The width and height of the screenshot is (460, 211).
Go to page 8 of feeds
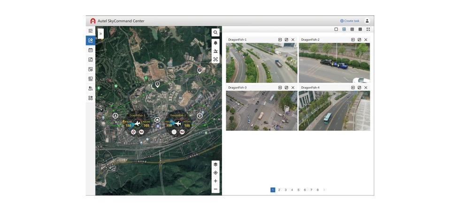click(317, 190)
